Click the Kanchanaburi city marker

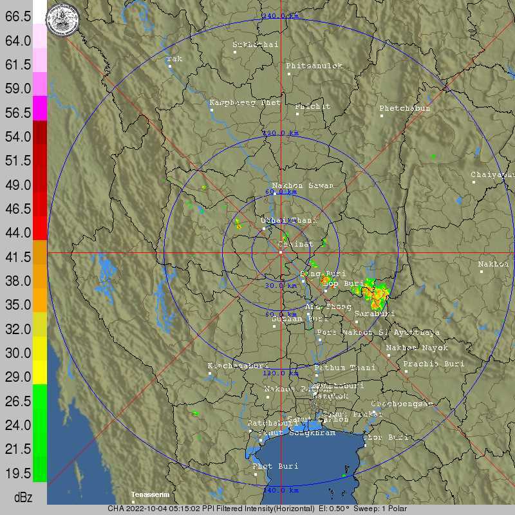coord(210,373)
